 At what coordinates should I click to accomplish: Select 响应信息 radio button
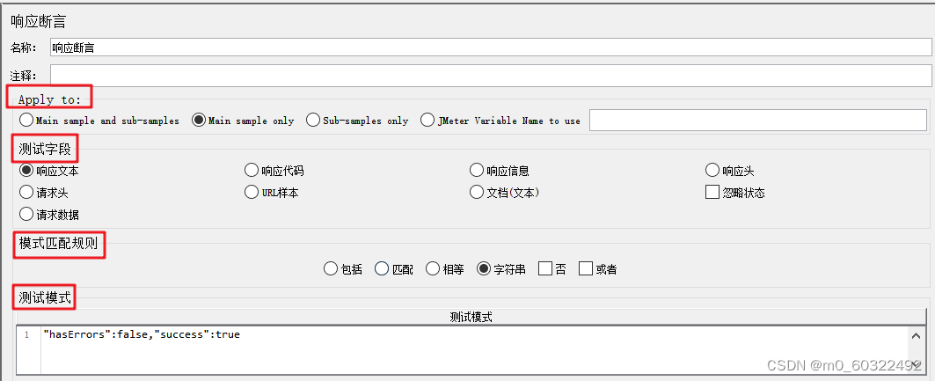(x=500, y=171)
